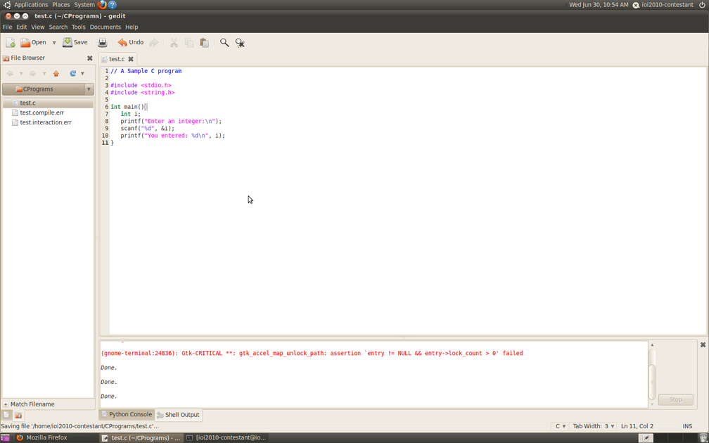The image size is (709, 443).
Task: Open dropdown arrow next to refresh icon
Action: pos(82,73)
